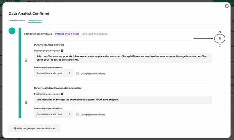Grab the drag handle for Auto-contrôle
234x140 pixels.
(26, 60)
